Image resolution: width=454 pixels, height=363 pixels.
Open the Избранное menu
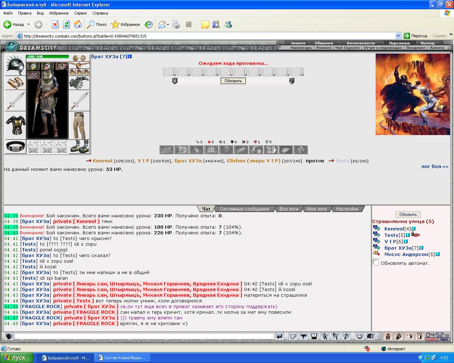coord(59,13)
